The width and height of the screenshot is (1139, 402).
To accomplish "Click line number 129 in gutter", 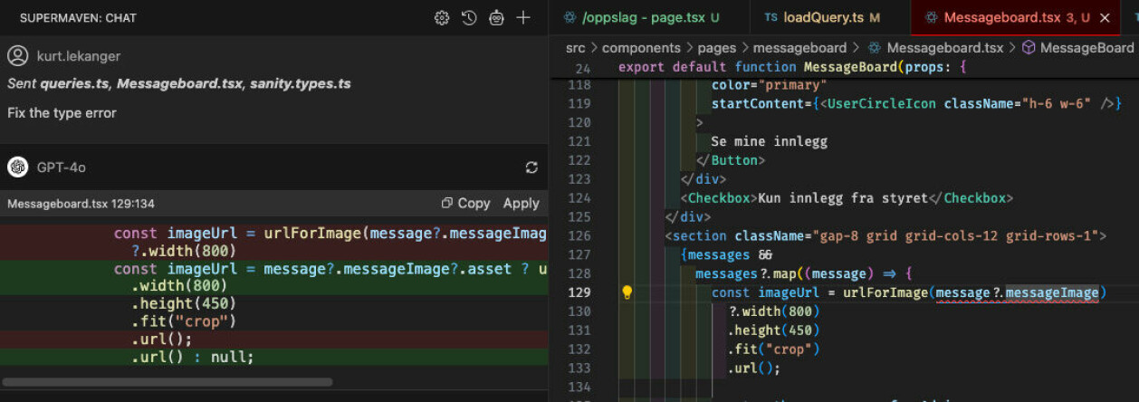I will (x=579, y=292).
